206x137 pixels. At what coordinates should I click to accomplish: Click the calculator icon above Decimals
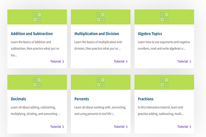[37, 82]
